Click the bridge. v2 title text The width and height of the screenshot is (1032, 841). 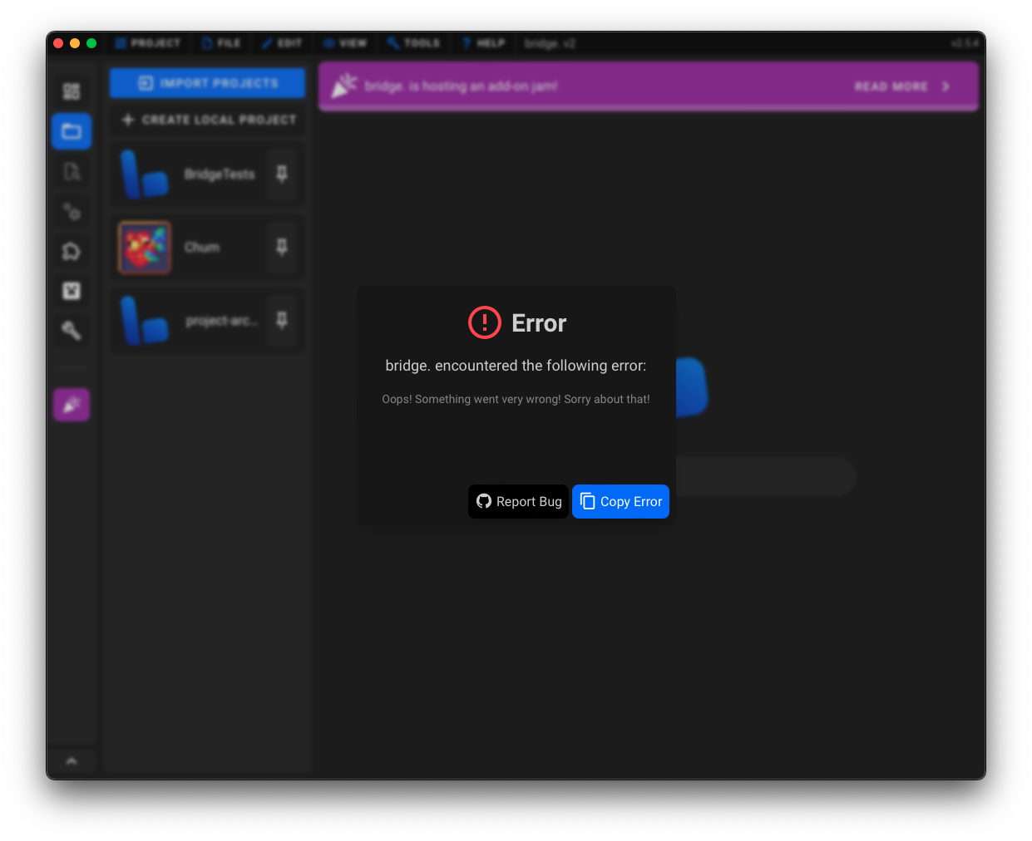(550, 43)
